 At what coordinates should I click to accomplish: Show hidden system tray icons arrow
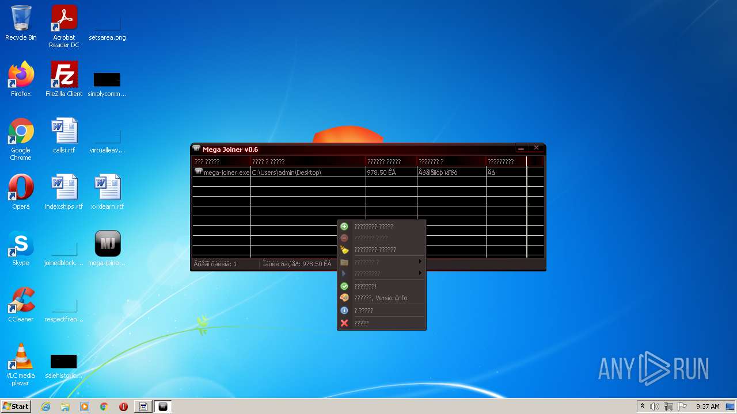click(x=642, y=407)
